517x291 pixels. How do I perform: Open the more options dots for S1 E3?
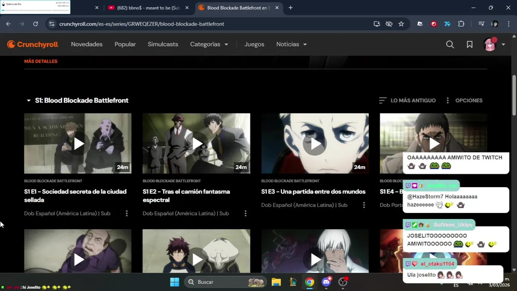tap(364, 205)
